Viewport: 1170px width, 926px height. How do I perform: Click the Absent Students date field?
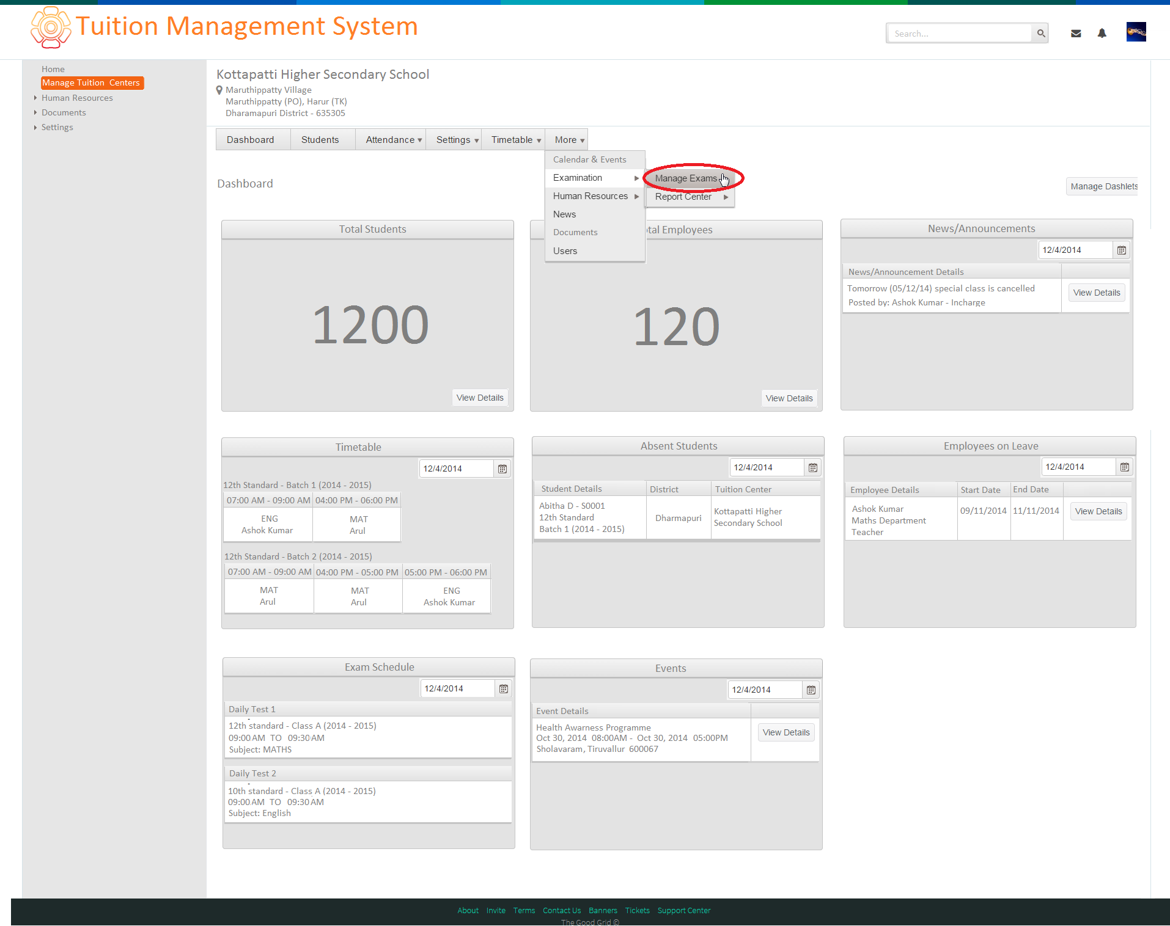tap(767, 467)
